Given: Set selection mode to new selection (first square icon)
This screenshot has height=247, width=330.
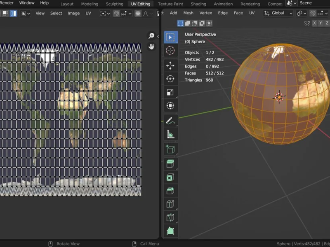Looking at the screenshot, I should click(180, 23).
